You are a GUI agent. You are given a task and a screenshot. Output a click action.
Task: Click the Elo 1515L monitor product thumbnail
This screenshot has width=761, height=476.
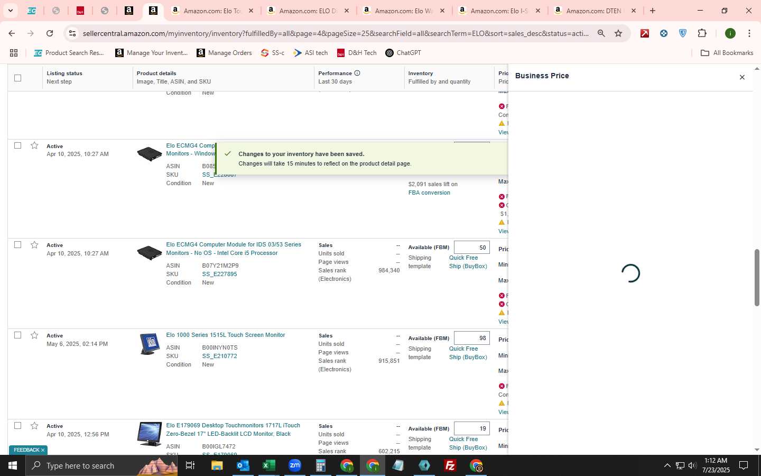click(150, 344)
